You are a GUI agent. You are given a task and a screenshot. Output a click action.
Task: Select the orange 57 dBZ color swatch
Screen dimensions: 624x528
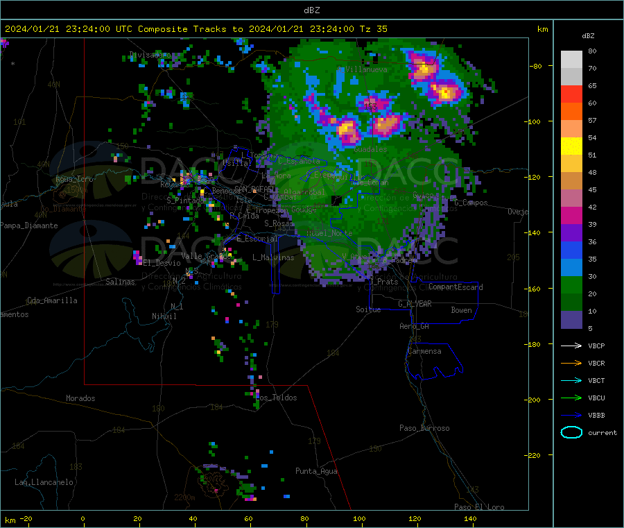point(571,112)
